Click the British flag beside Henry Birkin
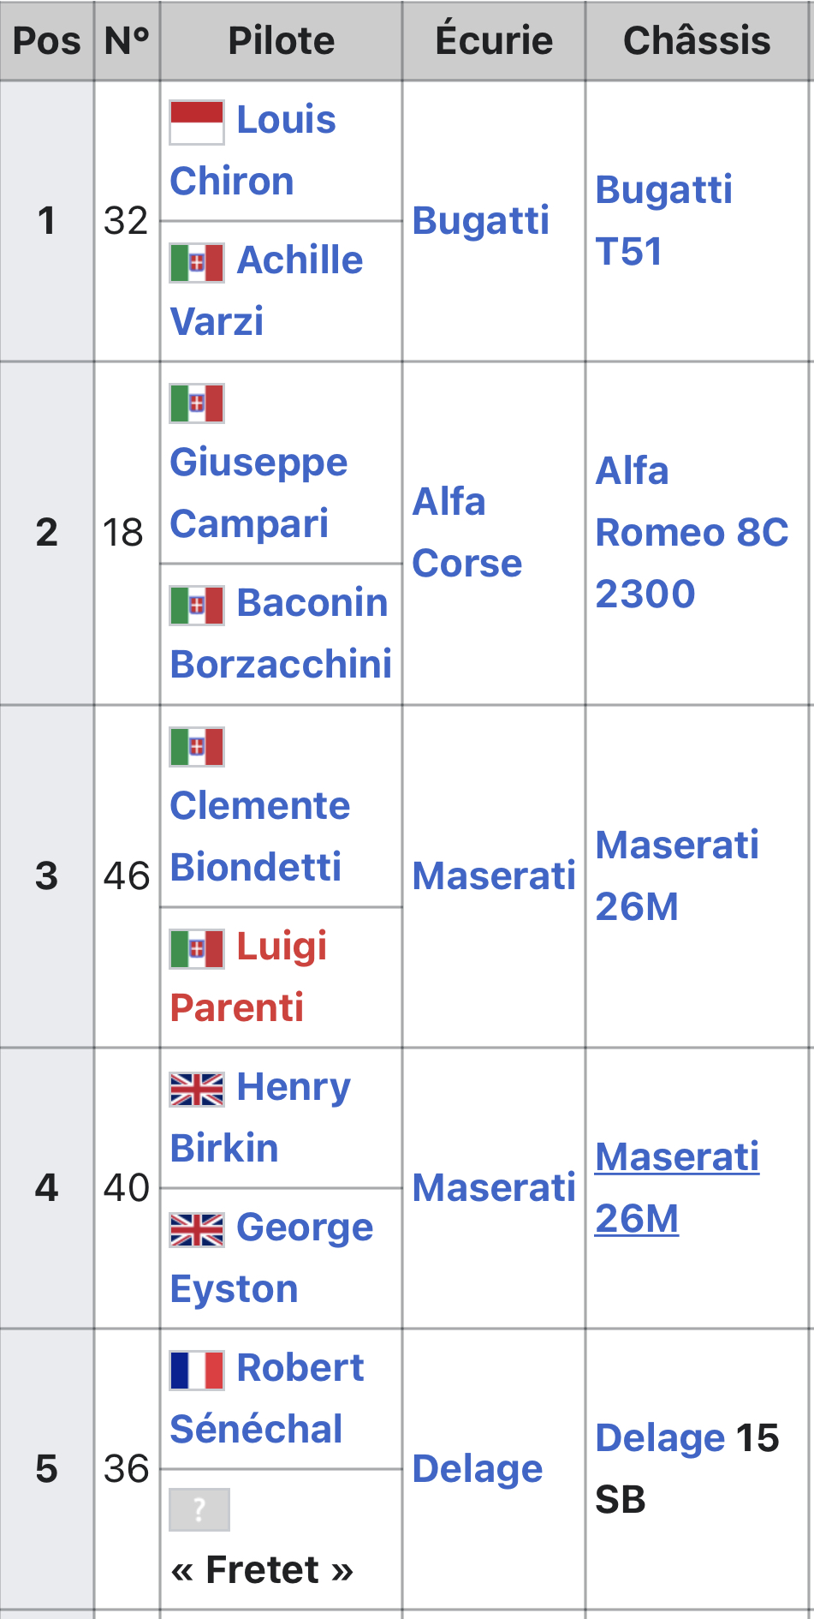 pos(197,1089)
